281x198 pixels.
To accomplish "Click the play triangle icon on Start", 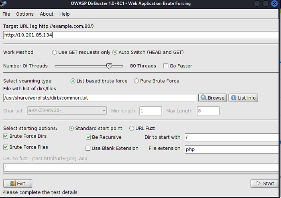I will tap(259, 183).
